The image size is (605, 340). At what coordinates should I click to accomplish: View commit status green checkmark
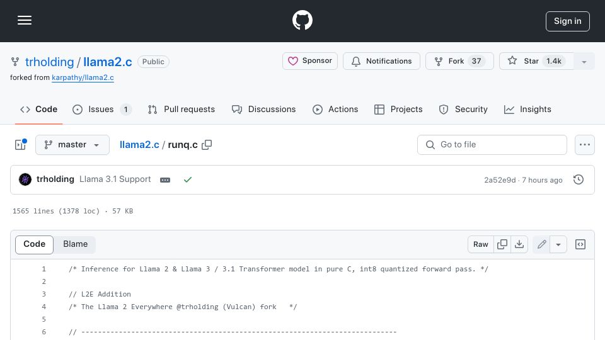[x=188, y=179]
